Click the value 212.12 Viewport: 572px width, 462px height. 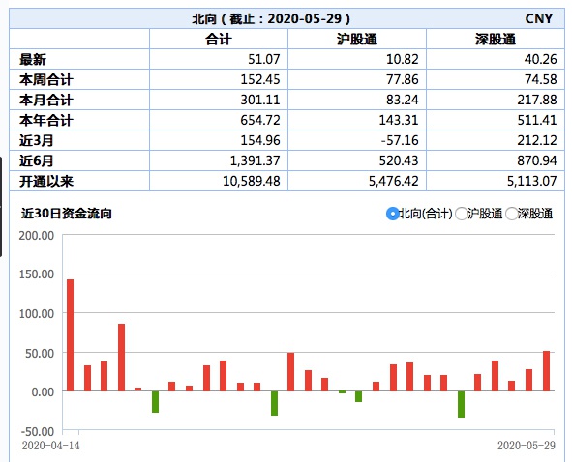pos(537,140)
